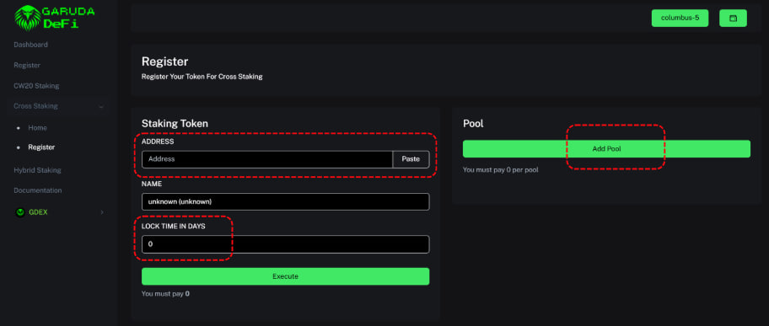Screen dimensions: 769x326
Task: Focus the Name field showing unknown
Action: tap(286, 202)
